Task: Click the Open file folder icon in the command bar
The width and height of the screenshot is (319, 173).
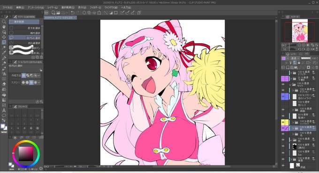Action: pyautogui.click(x=58, y=13)
